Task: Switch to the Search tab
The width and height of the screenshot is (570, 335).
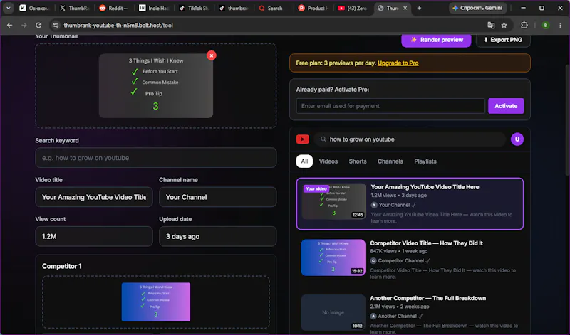Action: [x=274, y=8]
